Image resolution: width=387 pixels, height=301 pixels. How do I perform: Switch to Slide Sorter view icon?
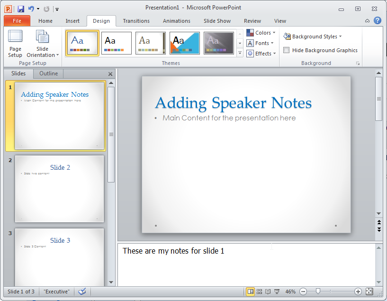pos(259,292)
